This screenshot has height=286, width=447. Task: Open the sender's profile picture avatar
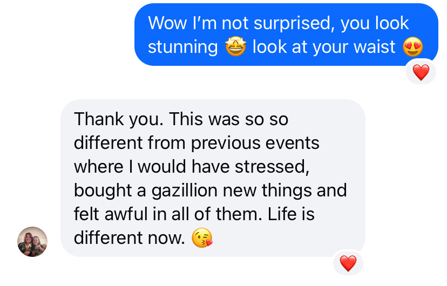pyautogui.click(x=32, y=241)
